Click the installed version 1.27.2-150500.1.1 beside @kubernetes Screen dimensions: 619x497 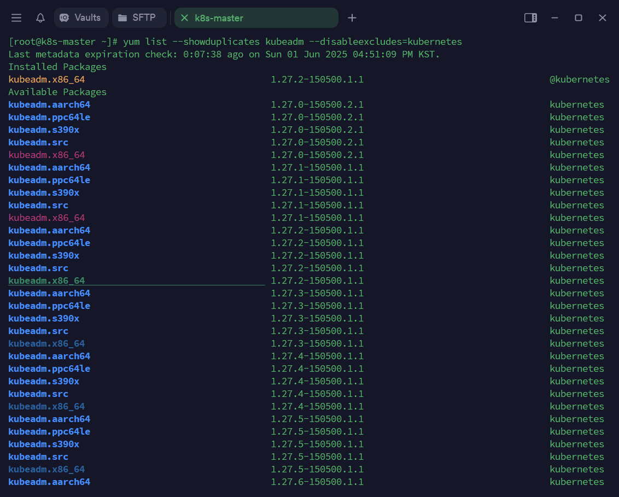[317, 79]
